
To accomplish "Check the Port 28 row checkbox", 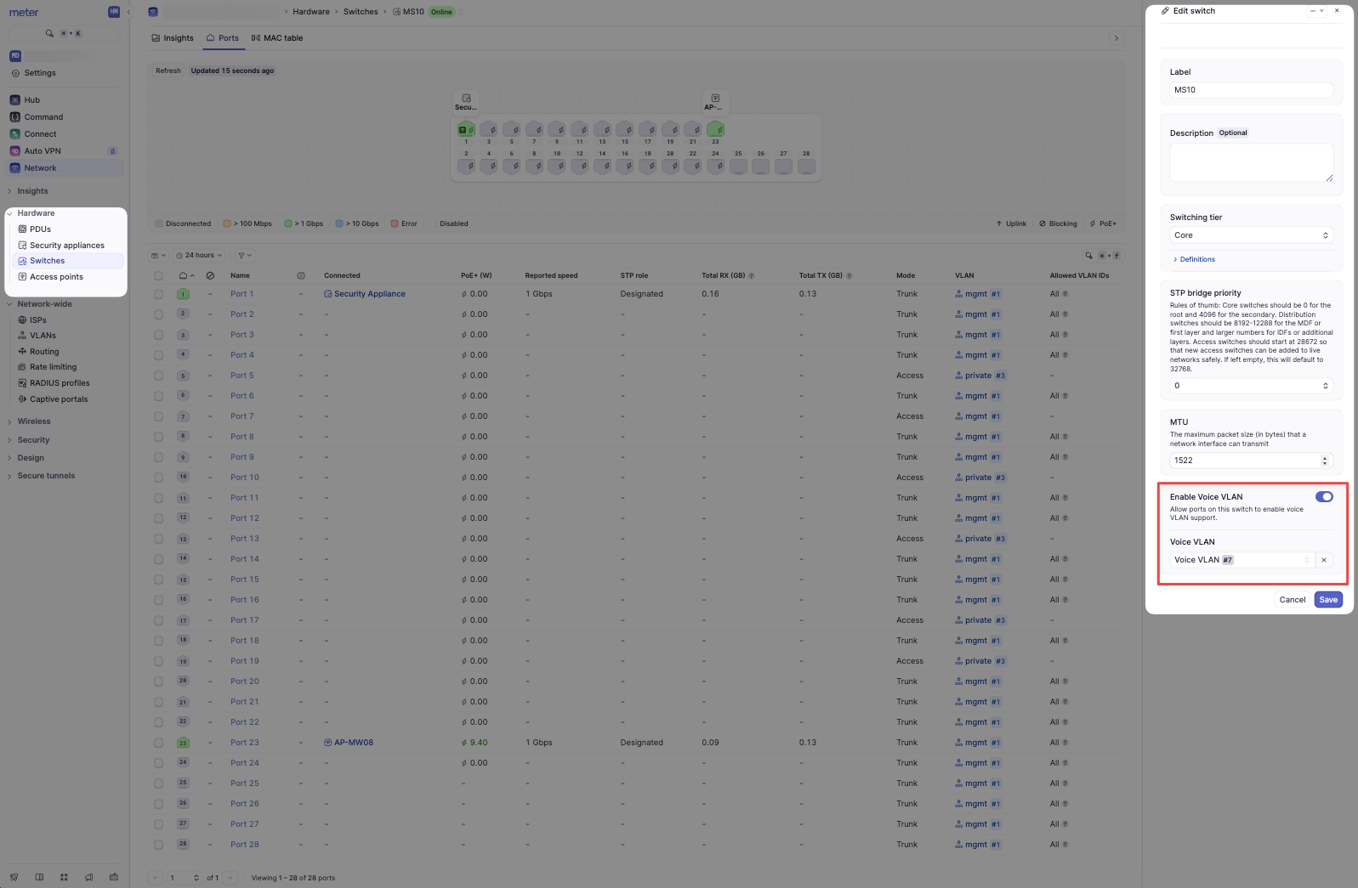I will click(x=158, y=845).
